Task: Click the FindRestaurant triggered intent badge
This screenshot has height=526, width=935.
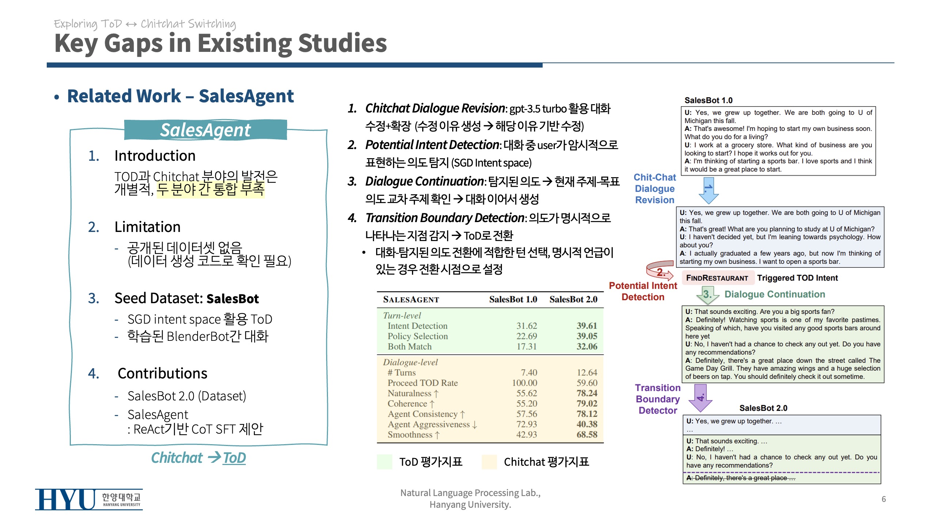Action: (718, 278)
